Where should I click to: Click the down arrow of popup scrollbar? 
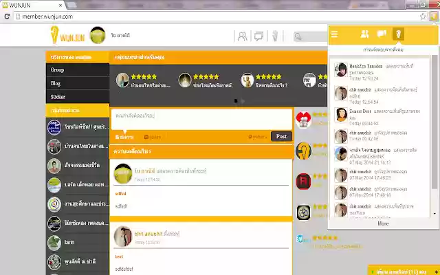(x=434, y=214)
